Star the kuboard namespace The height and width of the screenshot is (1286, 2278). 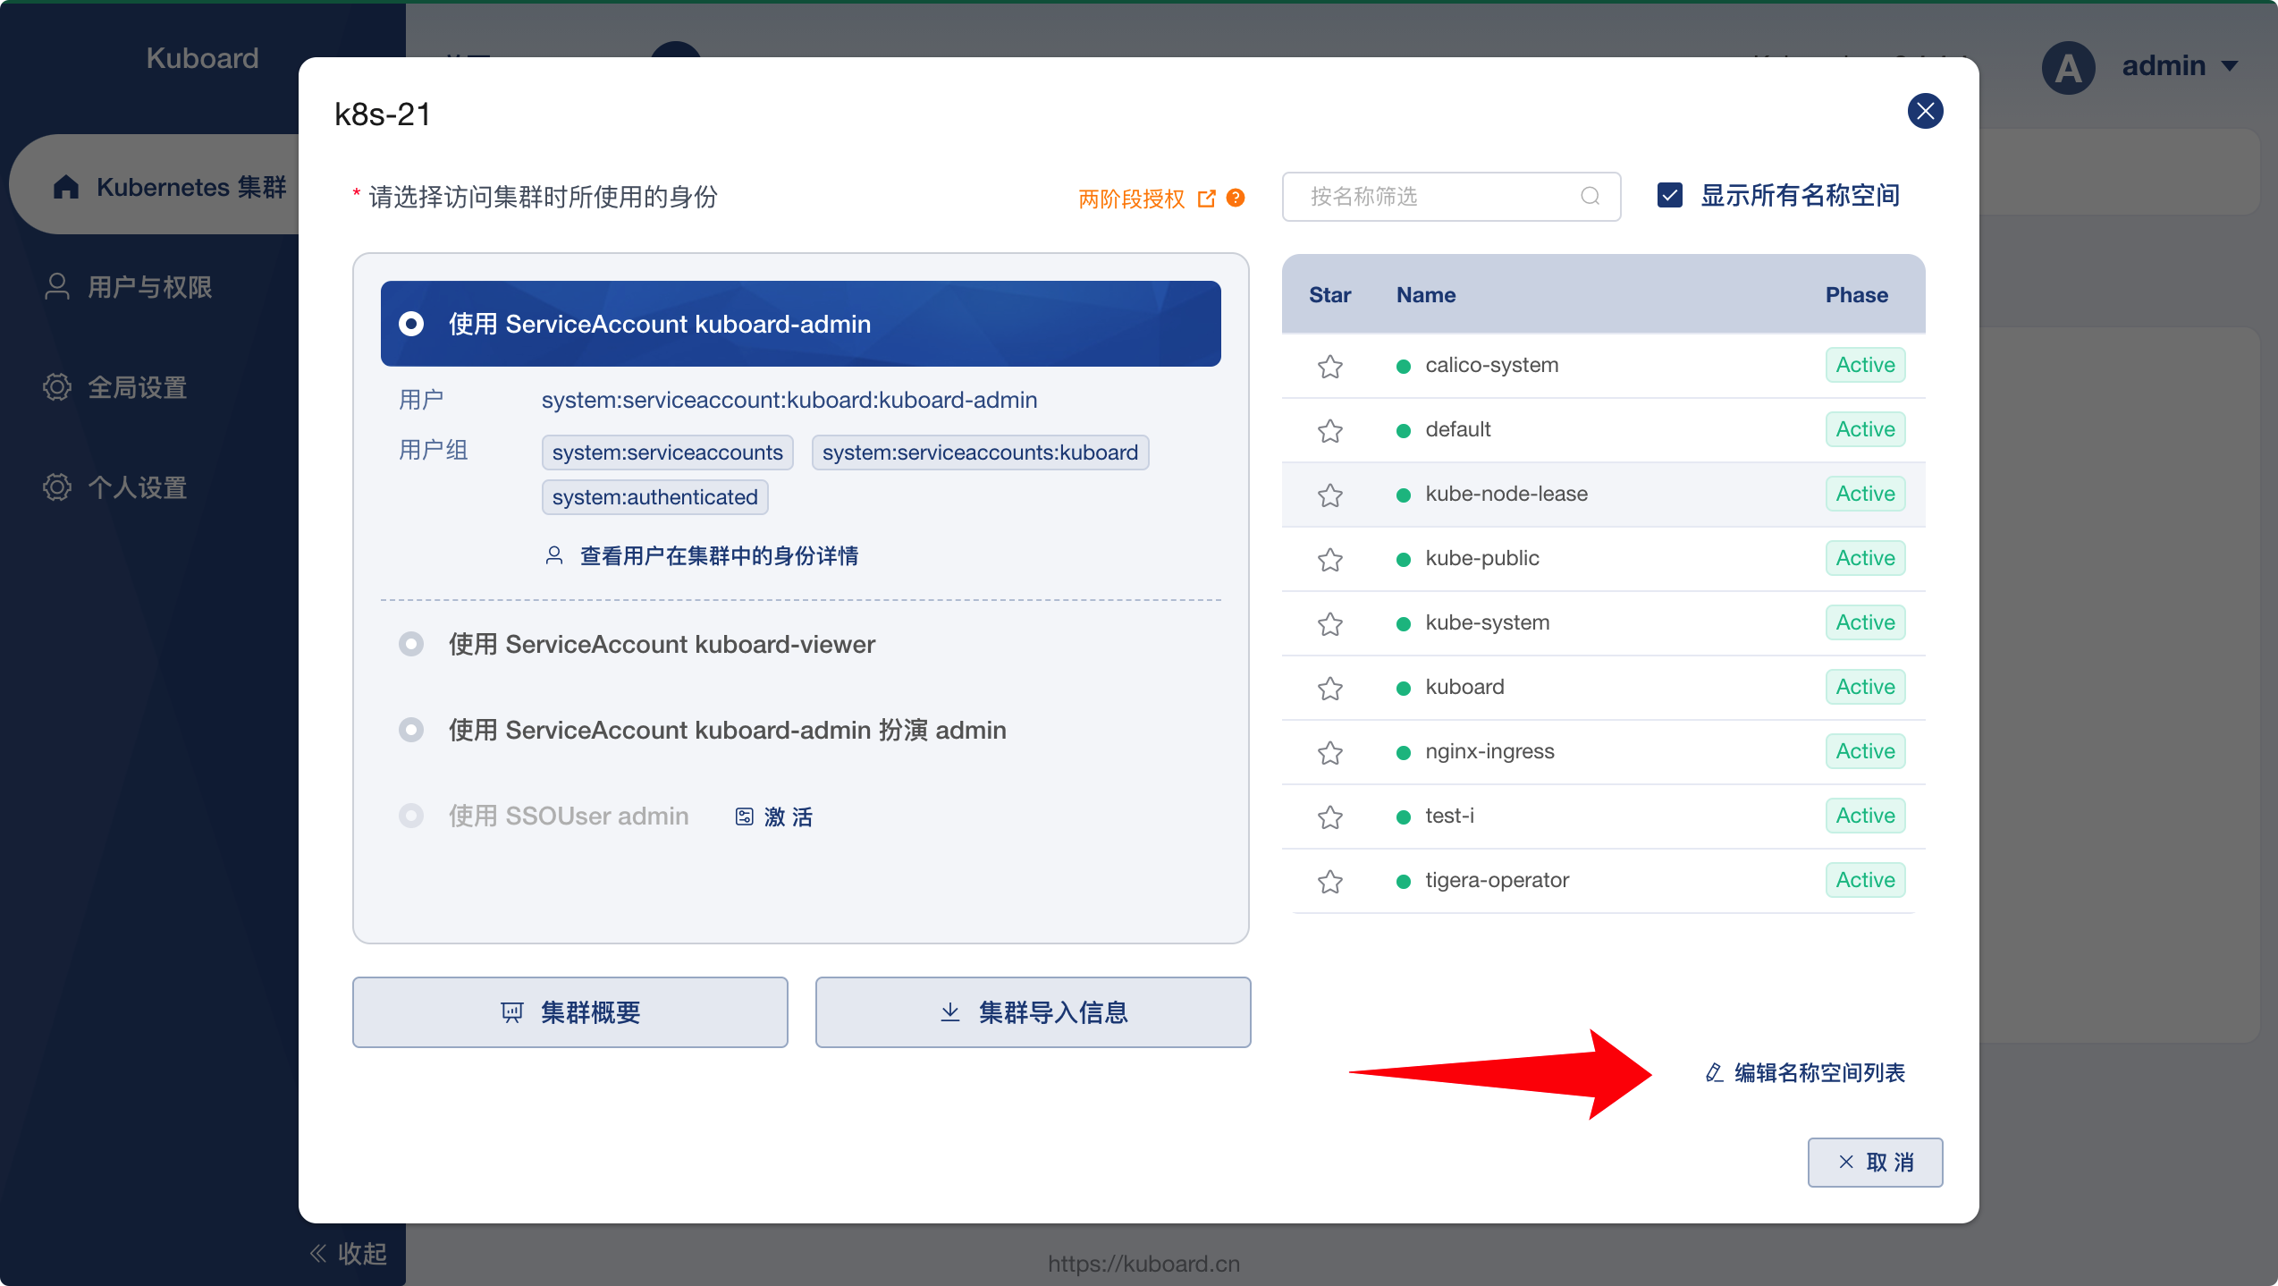coord(1330,688)
